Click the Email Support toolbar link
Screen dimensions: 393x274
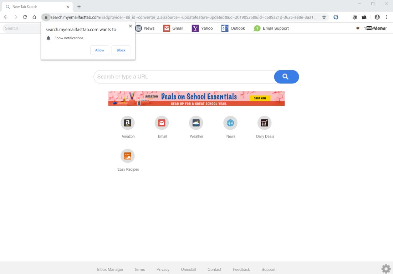271,28
